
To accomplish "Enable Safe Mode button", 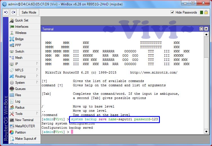I will tap(29, 12).
